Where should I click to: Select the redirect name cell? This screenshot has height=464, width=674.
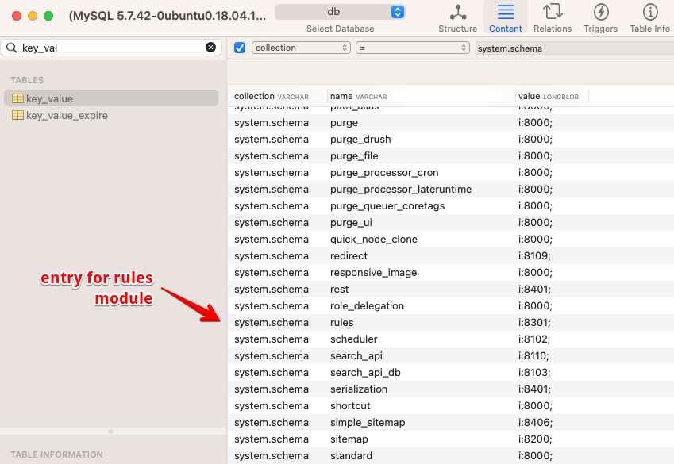point(349,255)
